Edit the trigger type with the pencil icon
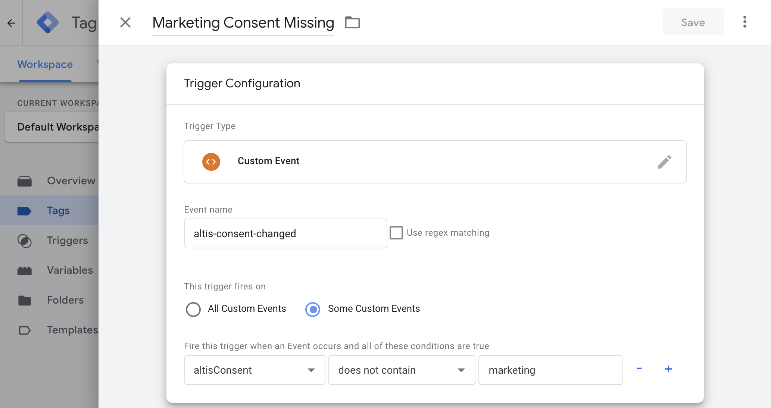Image resolution: width=771 pixels, height=408 pixels. [x=664, y=162]
